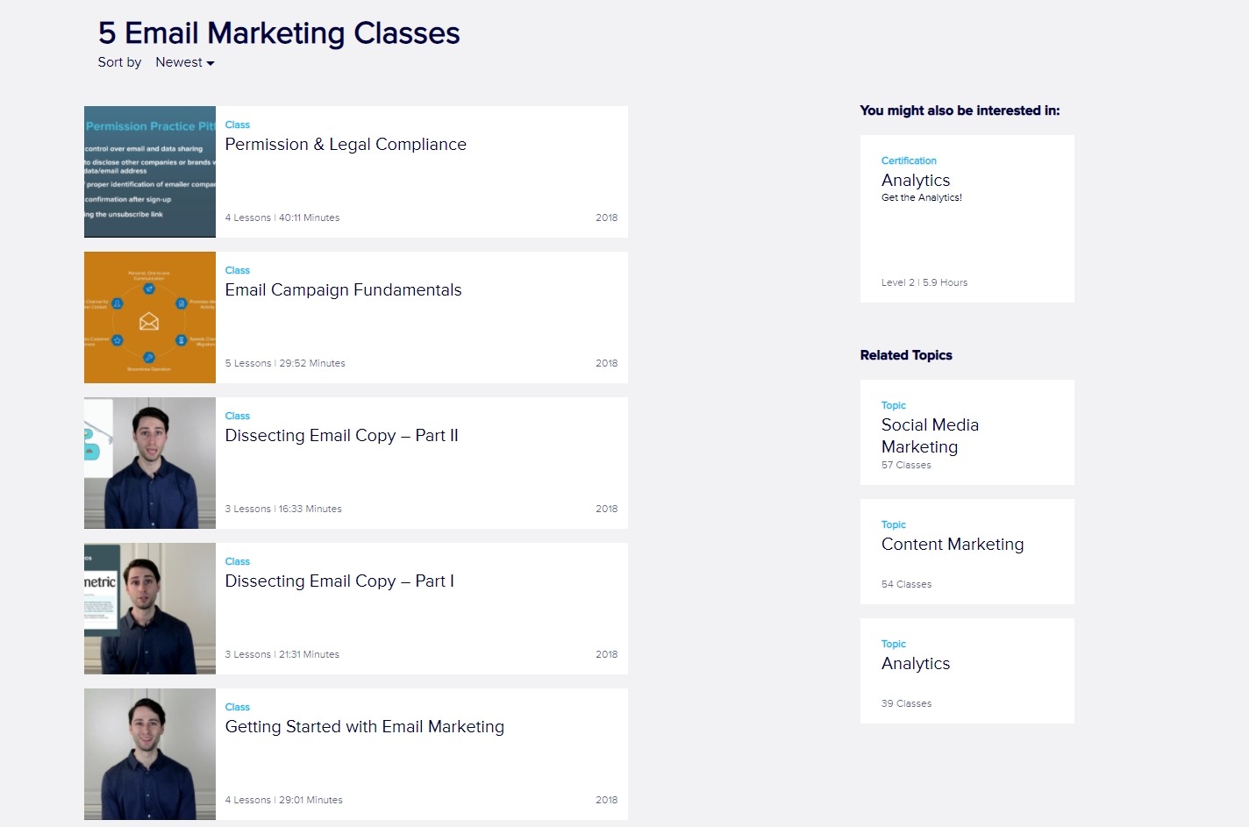Click the Dissecting Email Copy Part II thumbnail
1249x827 pixels.
[150, 463]
